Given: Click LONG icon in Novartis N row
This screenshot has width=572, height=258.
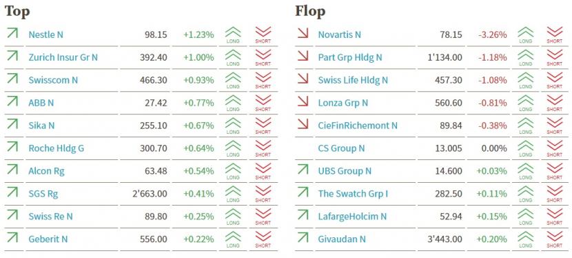Looking at the screenshot, I should (x=525, y=35).
